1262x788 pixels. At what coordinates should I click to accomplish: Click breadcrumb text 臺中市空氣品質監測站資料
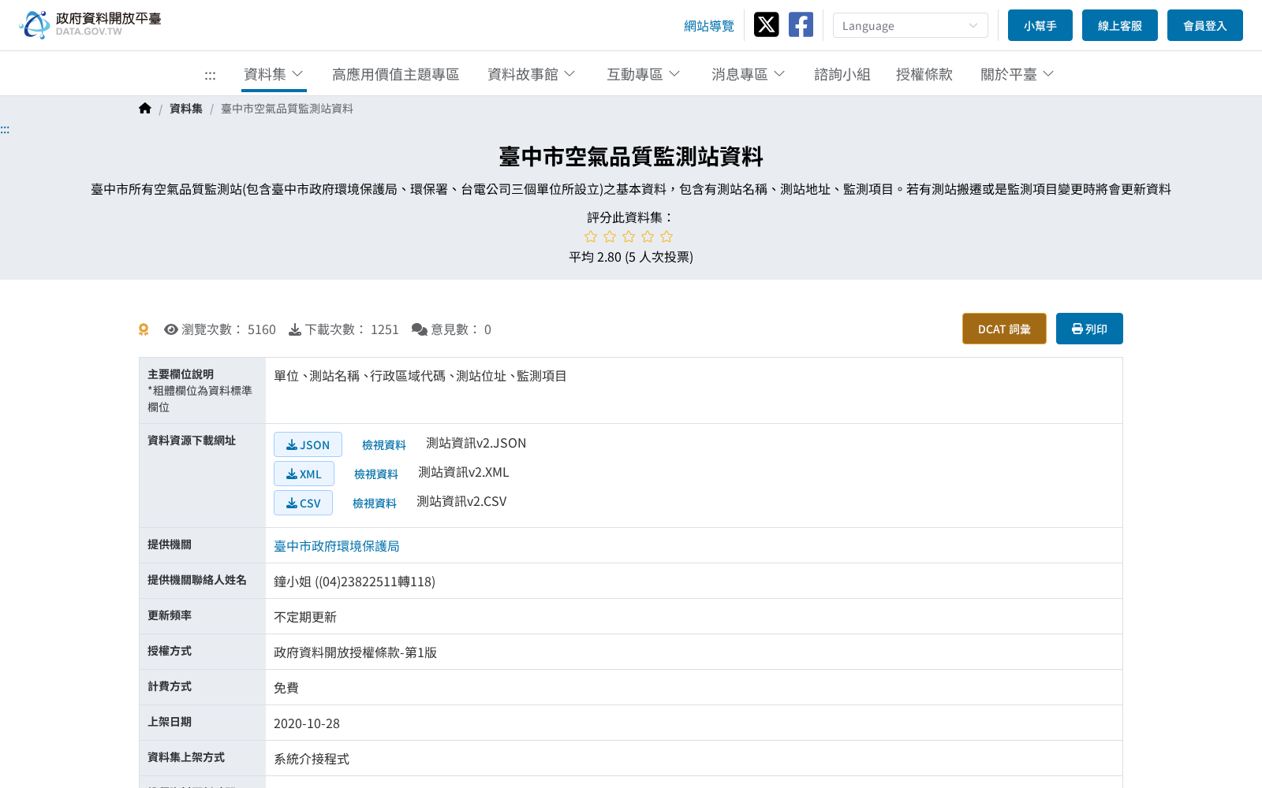287,109
